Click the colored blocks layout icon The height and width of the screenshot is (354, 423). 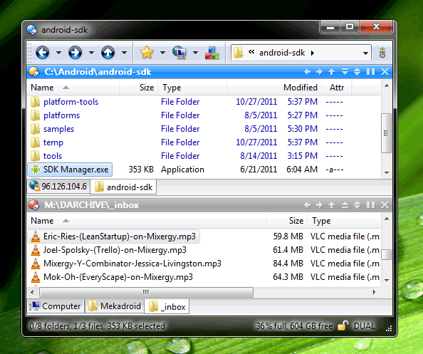point(211,53)
